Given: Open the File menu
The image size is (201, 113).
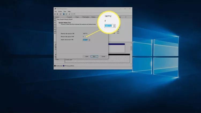Looking at the screenshot, I should click(x=56, y=12).
